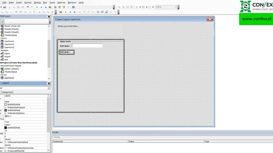Click Toggle Folders icon in Project panel
Viewport: 273px width, 153px height.
pos(2,21)
